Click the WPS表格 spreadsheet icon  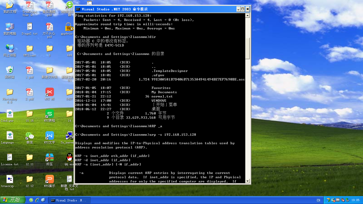[x=49, y=114]
